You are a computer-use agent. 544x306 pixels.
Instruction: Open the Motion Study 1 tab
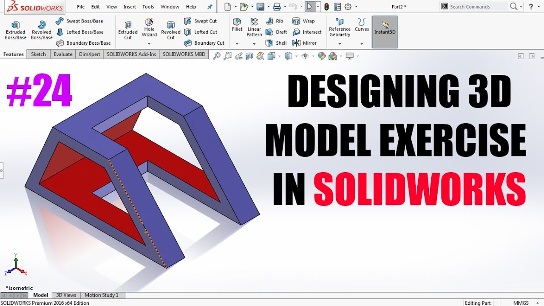[x=102, y=295]
